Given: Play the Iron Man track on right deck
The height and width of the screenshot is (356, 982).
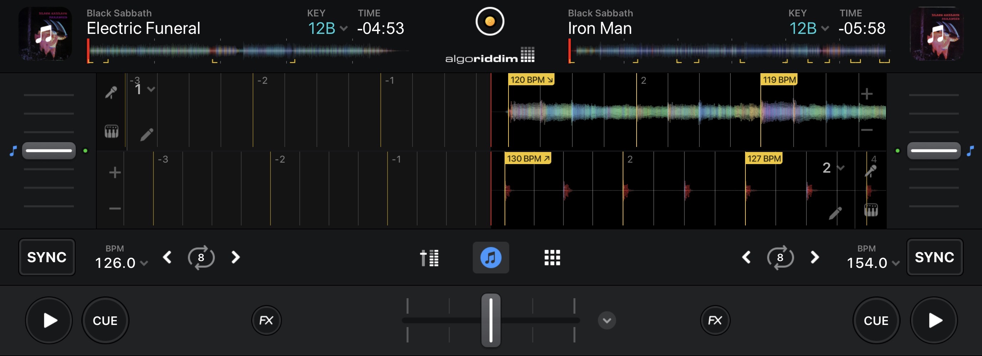Looking at the screenshot, I should (934, 320).
